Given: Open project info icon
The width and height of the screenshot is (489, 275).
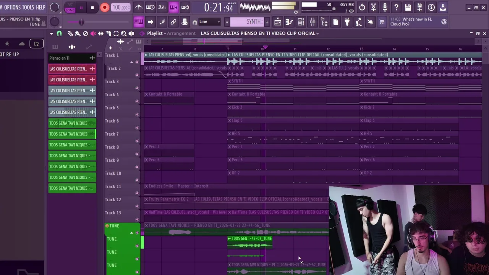Looking at the screenshot, I should click(x=431, y=7).
